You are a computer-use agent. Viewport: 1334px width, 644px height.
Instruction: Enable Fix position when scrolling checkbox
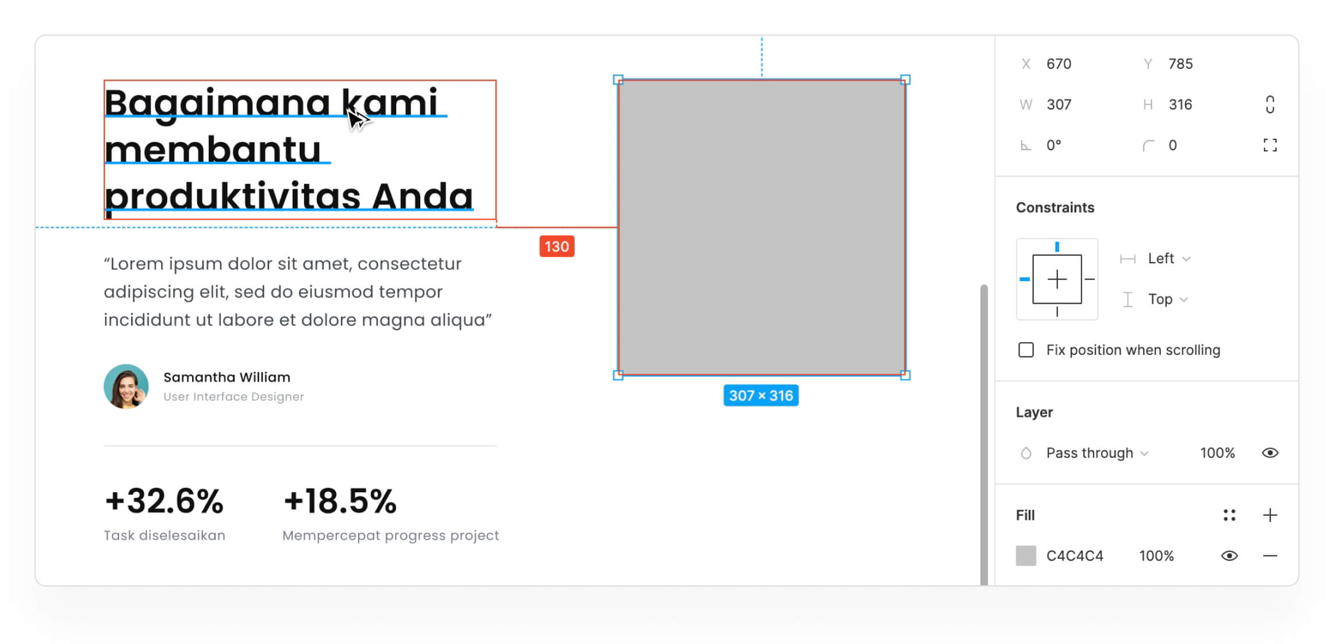click(1026, 350)
